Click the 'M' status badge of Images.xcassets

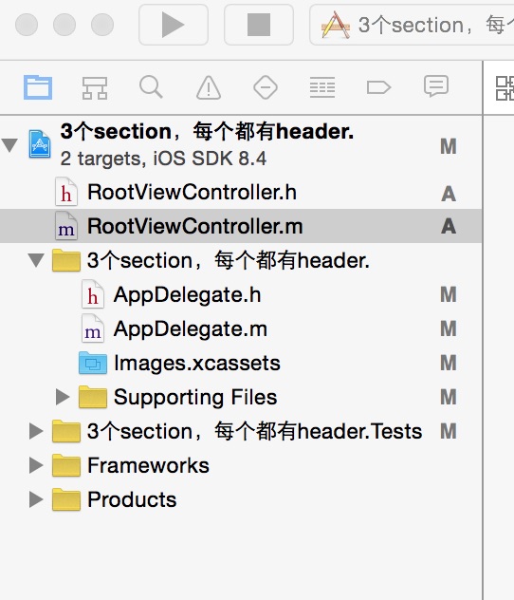pyautogui.click(x=449, y=363)
